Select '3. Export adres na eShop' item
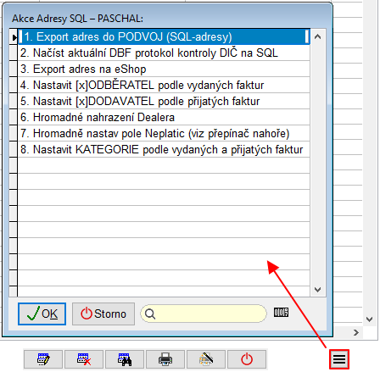Image resolution: width=380 pixels, height=372 pixels. (164, 69)
